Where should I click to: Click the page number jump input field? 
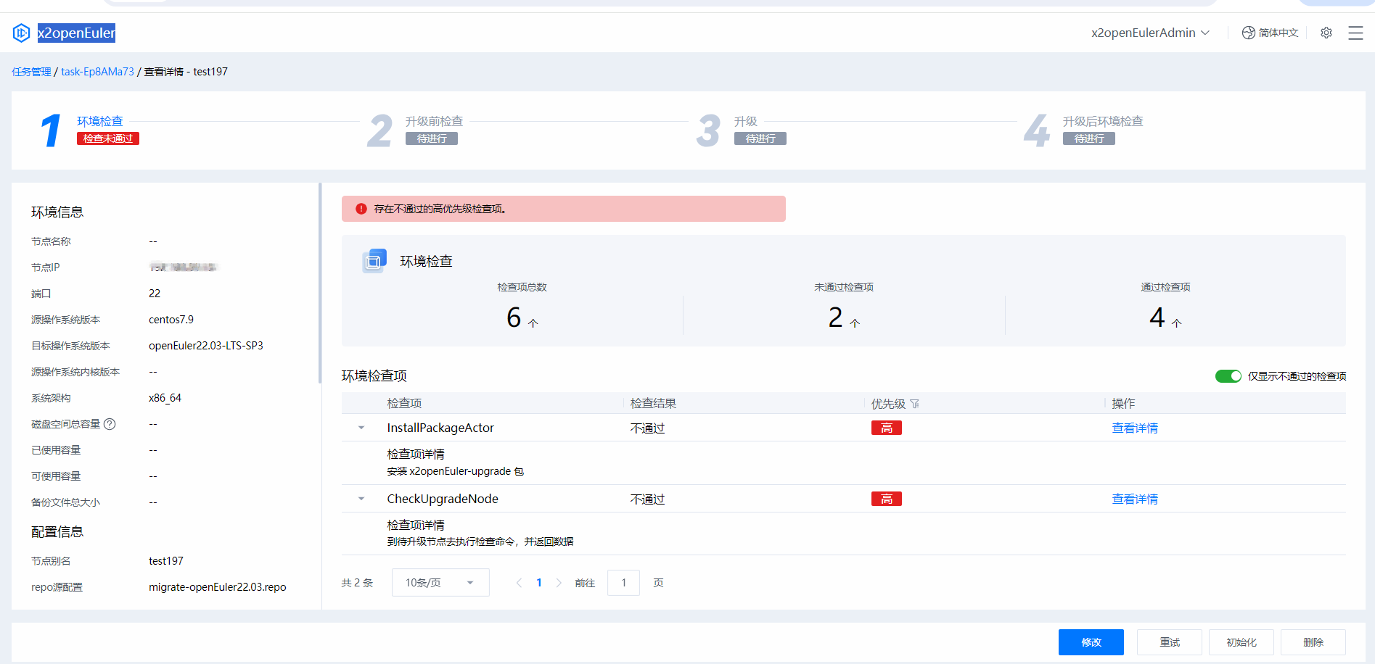[x=623, y=583]
